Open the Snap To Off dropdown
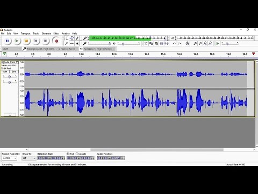Viewport: 258px width, 194px height. [29, 158]
